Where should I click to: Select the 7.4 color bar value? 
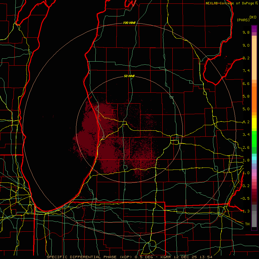(x=246, y=71)
